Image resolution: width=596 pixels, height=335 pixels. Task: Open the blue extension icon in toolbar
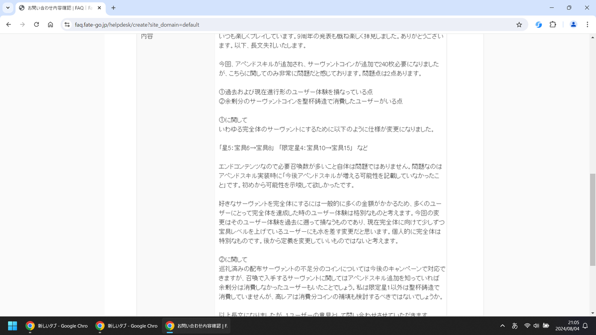pos(538,24)
